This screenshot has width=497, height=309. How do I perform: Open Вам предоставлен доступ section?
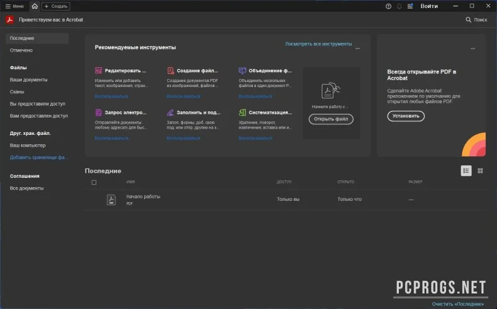point(39,116)
